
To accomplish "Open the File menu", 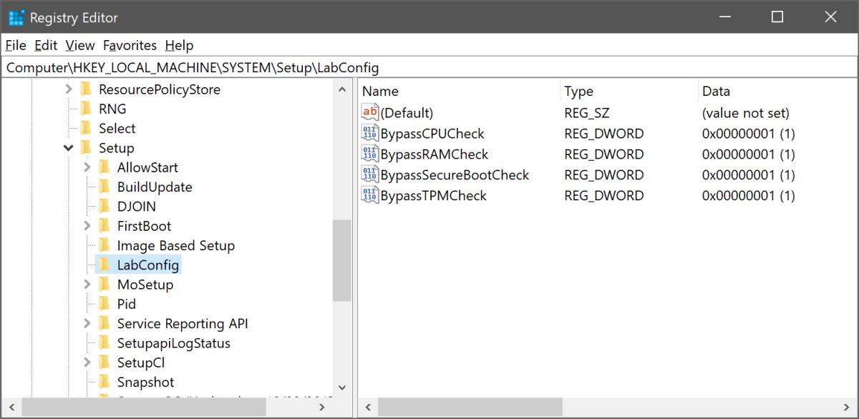I will 16,45.
